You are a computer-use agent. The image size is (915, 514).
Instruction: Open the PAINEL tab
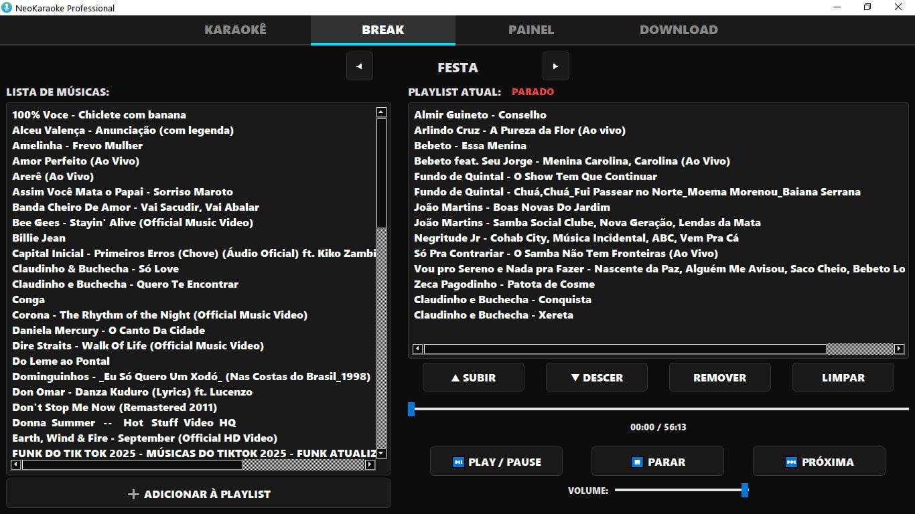click(x=531, y=29)
